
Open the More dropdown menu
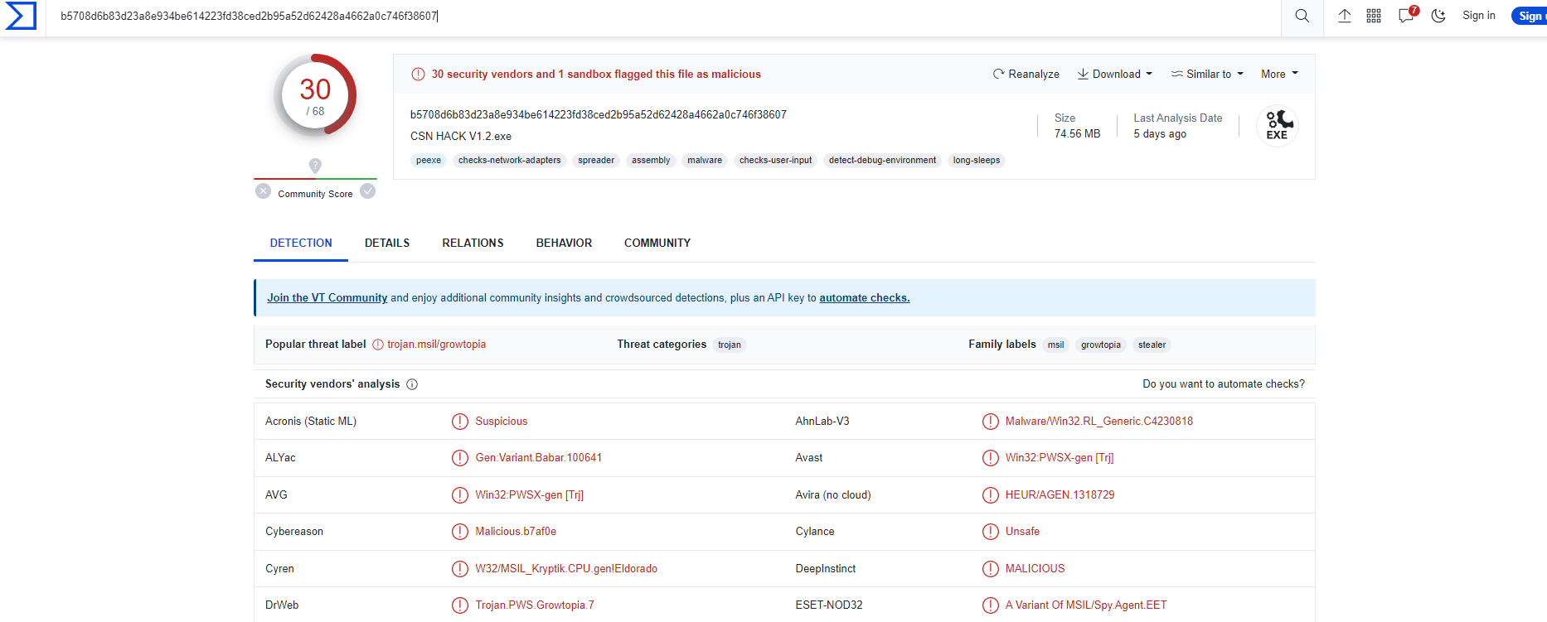pyautogui.click(x=1279, y=74)
